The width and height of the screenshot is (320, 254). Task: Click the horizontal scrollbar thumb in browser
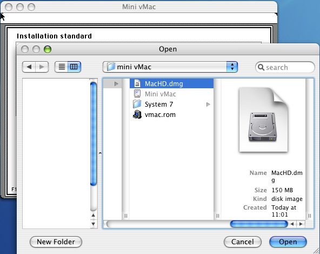(x=259, y=224)
